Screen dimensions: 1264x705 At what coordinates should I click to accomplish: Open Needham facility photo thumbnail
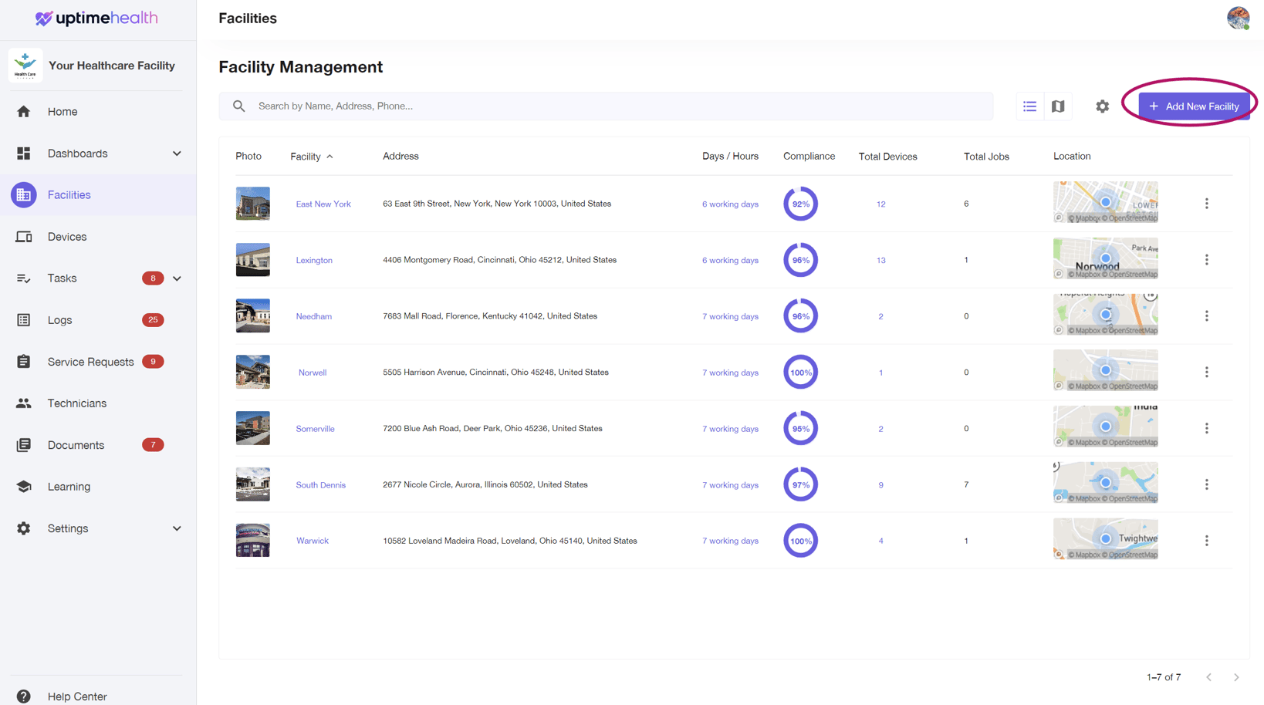coord(253,315)
